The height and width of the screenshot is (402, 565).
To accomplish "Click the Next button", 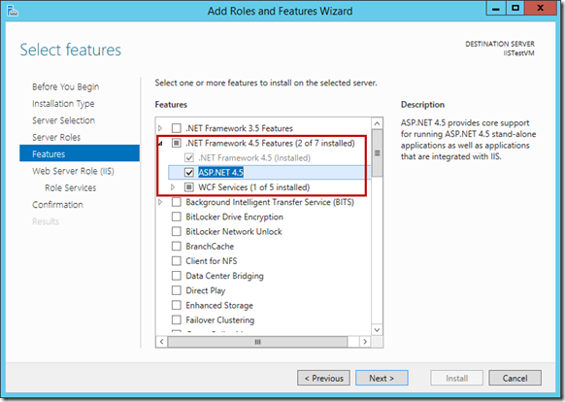I will click(x=382, y=378).
